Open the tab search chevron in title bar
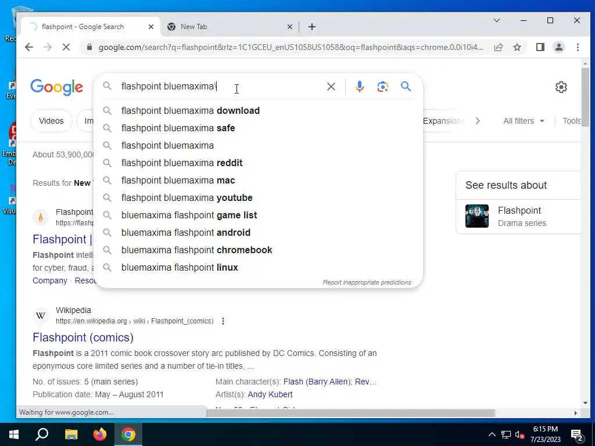 click(x=496, y=20)
